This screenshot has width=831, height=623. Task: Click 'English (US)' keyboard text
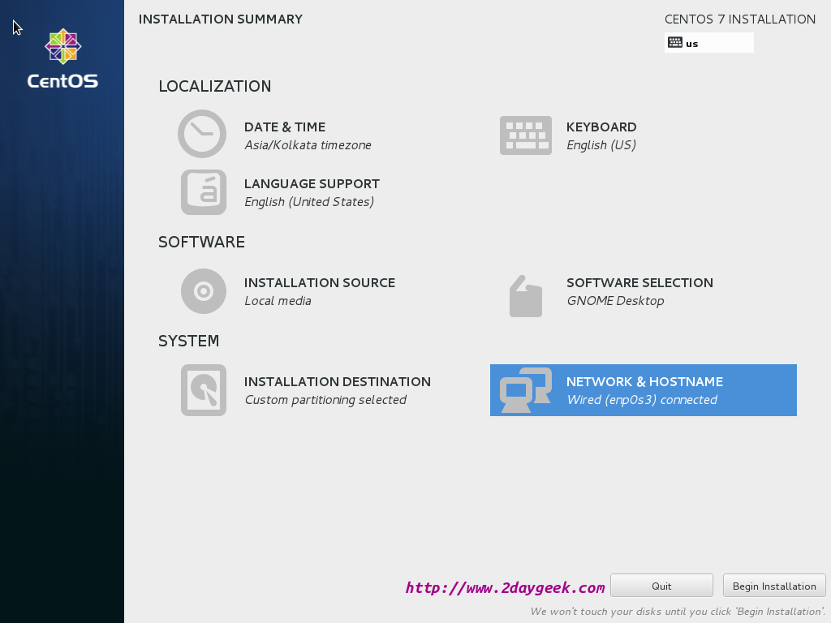click(x=601, y=145)
